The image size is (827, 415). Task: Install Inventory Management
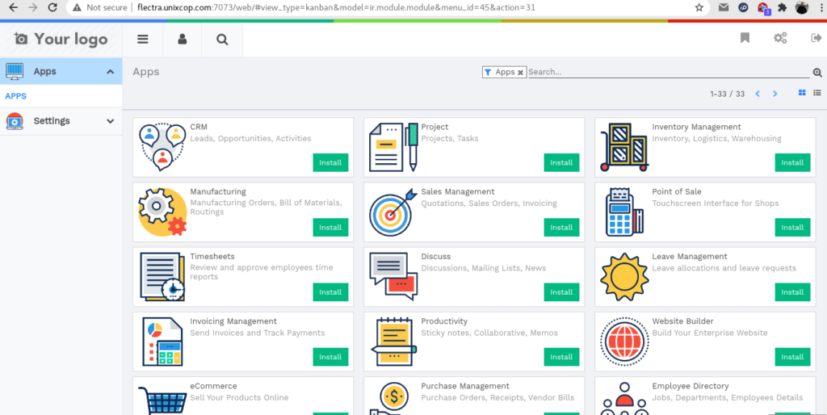pos(793,162)
